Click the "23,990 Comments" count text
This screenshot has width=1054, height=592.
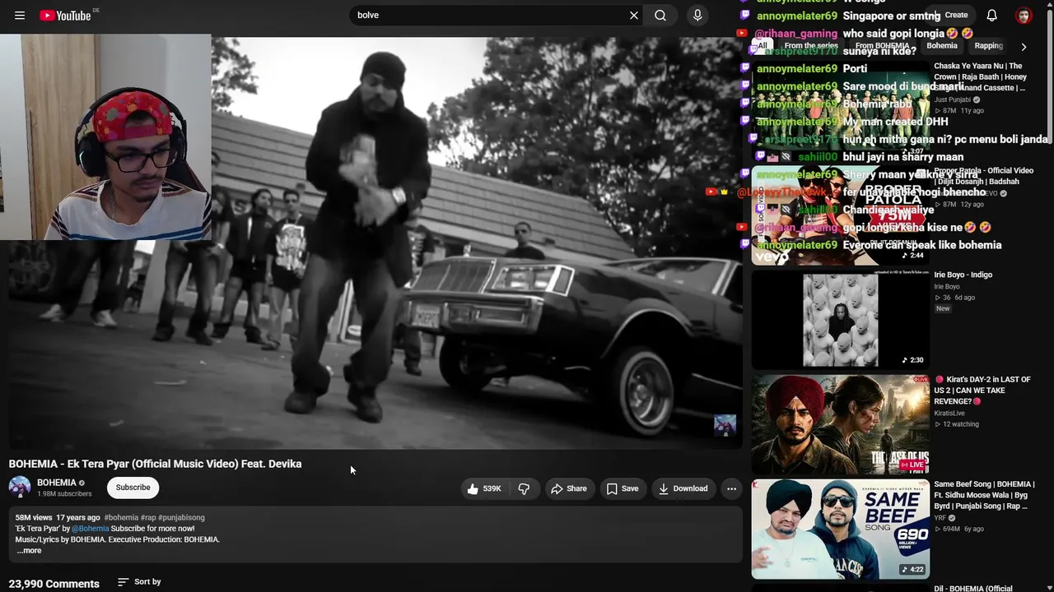click(54, 584)
